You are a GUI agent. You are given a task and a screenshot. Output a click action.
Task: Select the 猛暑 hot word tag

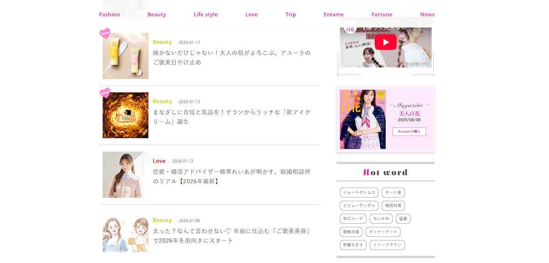click(403, 219)
